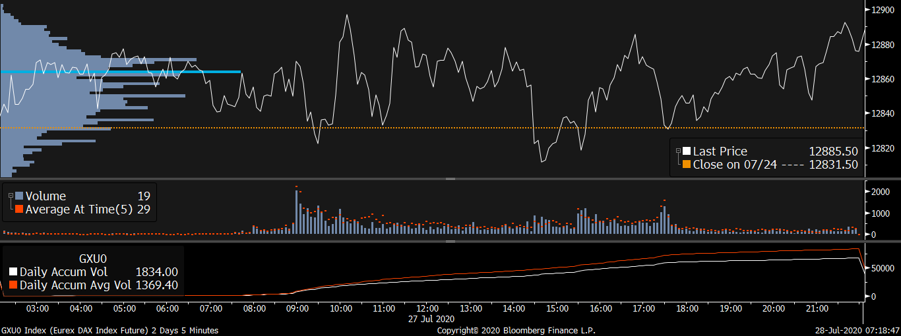This screenshot has height=336, width=901.
Task: Select the 'Last Price' legend label
Action: click(x=720, y=152)
